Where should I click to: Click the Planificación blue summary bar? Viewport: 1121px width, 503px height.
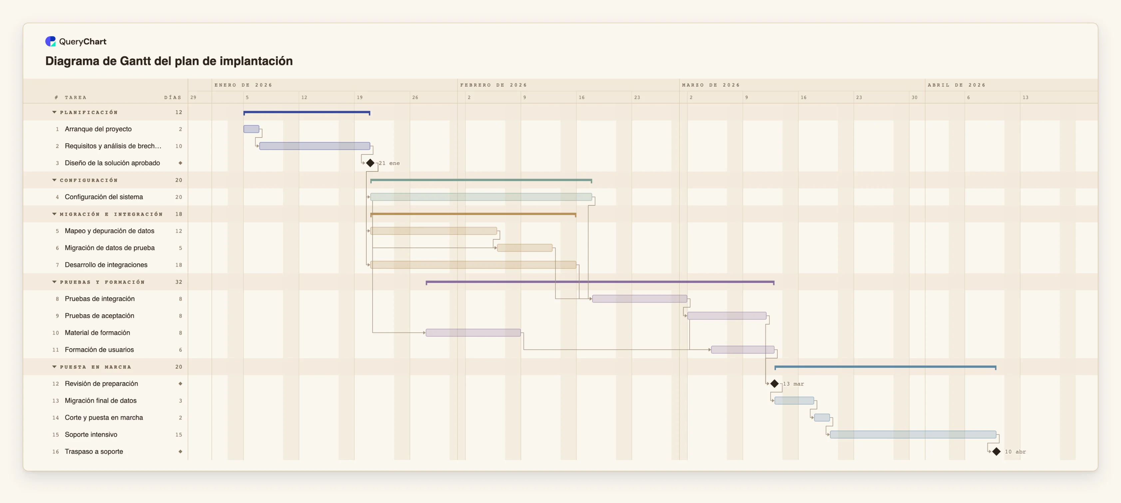(307, 113)
